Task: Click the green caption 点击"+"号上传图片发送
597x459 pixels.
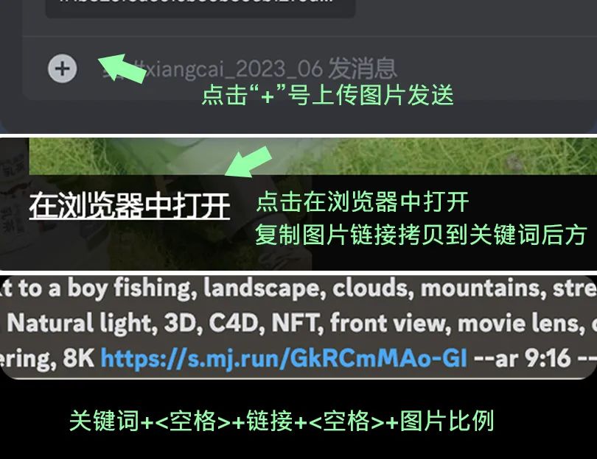Action: pos(327,95)
